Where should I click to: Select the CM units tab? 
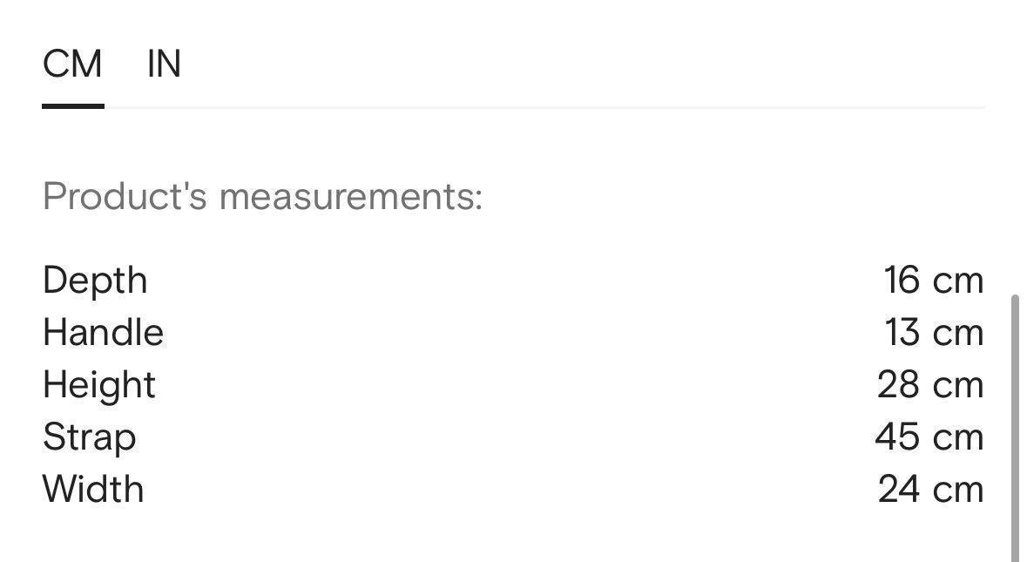click(x=72, y=64)
